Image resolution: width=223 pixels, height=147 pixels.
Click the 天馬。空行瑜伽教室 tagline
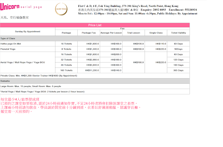pos(15,17)
